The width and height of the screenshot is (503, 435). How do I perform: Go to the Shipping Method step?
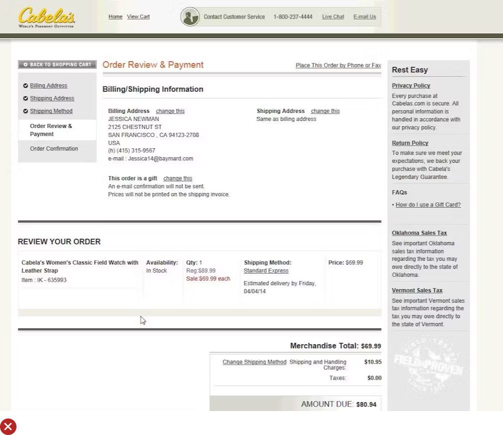click(x=51, y=111)
